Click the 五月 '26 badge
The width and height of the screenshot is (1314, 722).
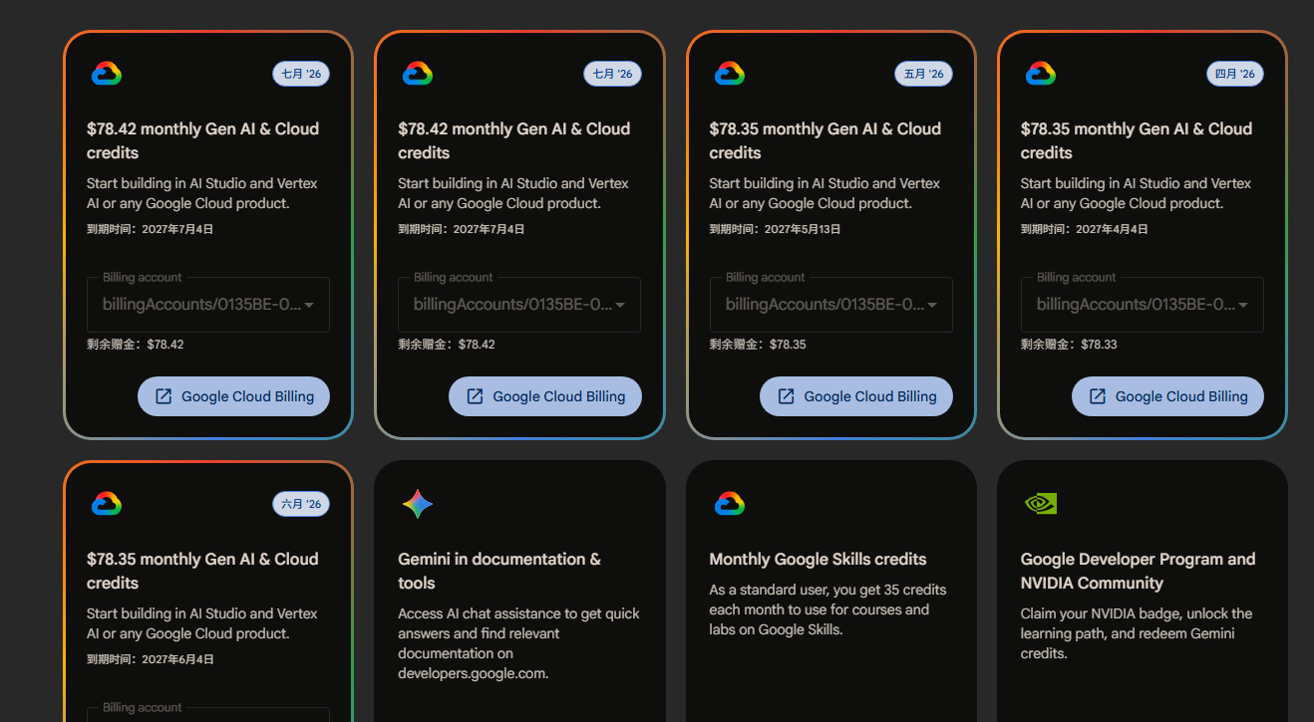click(x=923, y=74)
